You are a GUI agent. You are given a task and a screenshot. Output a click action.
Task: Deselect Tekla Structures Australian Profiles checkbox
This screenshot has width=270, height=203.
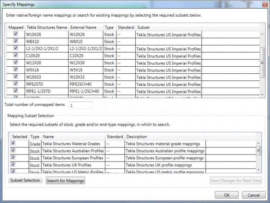point(13,150)
